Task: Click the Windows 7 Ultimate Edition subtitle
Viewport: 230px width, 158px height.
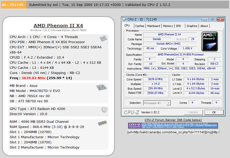Action: click(x=58, y=30)
